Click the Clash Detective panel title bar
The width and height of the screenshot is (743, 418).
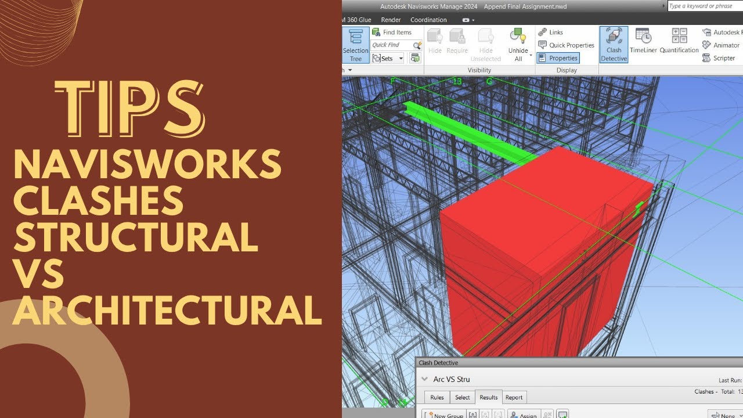click(x=579, y=363)
